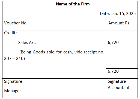
Task: Click the Signature label above Manager
Action: 13,81
